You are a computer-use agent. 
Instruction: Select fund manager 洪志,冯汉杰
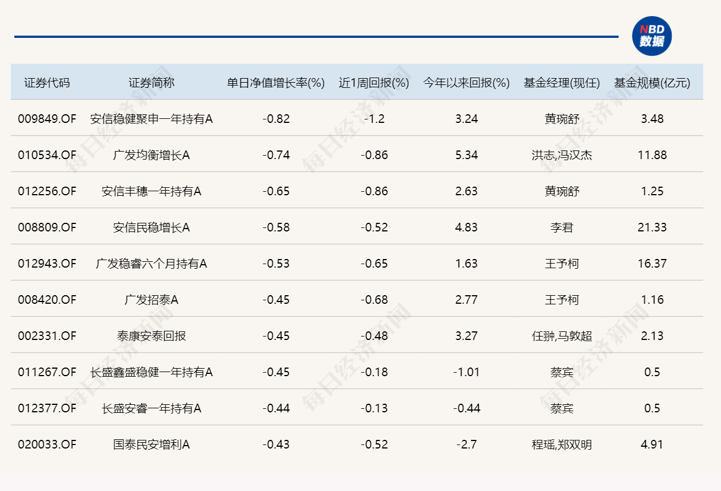(561, 155)
